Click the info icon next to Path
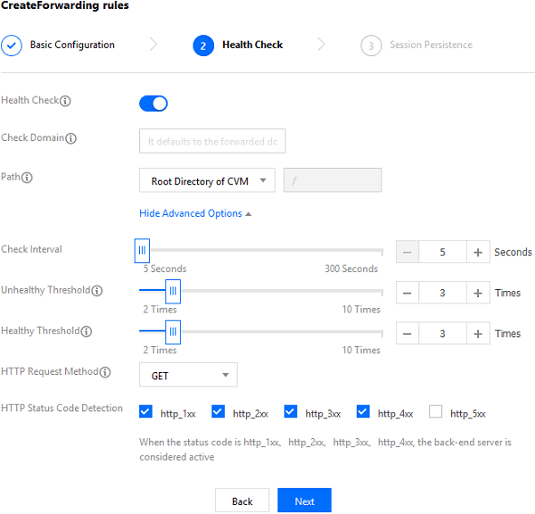The height and width of the screenshot is (514, 535). (28, 177)
